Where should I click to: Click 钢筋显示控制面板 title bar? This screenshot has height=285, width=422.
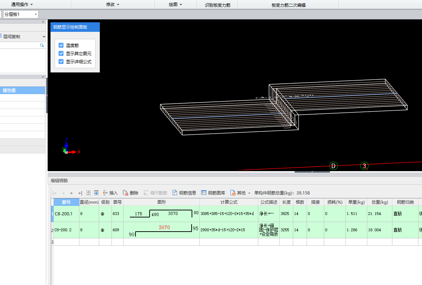75,27
